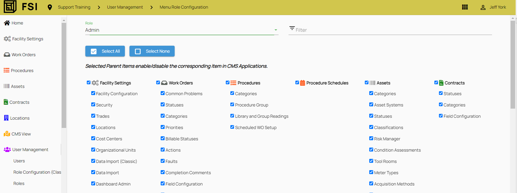The width and height of the screenshot is (517, 193).
Task: Click the Home house icon in sidebar
Action: pyautogui.click(x=7, y=23)
